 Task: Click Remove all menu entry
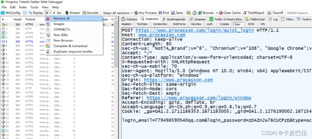click(x=74, y=19)
